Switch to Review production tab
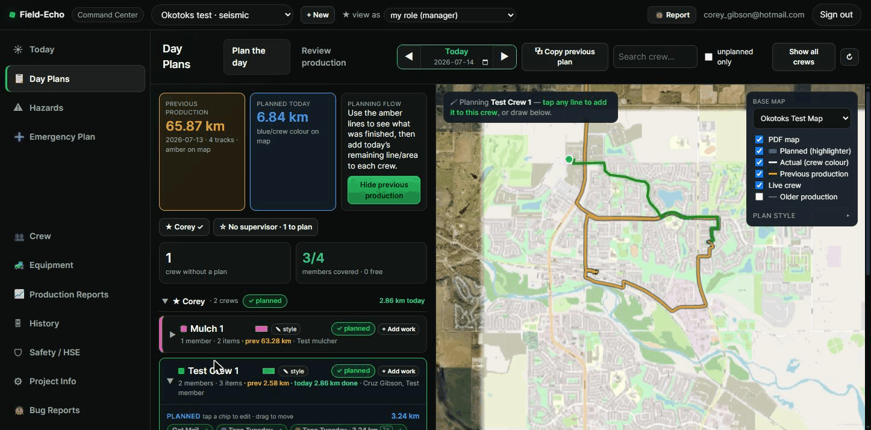This screenshot has width=871, height=430. 324,57
